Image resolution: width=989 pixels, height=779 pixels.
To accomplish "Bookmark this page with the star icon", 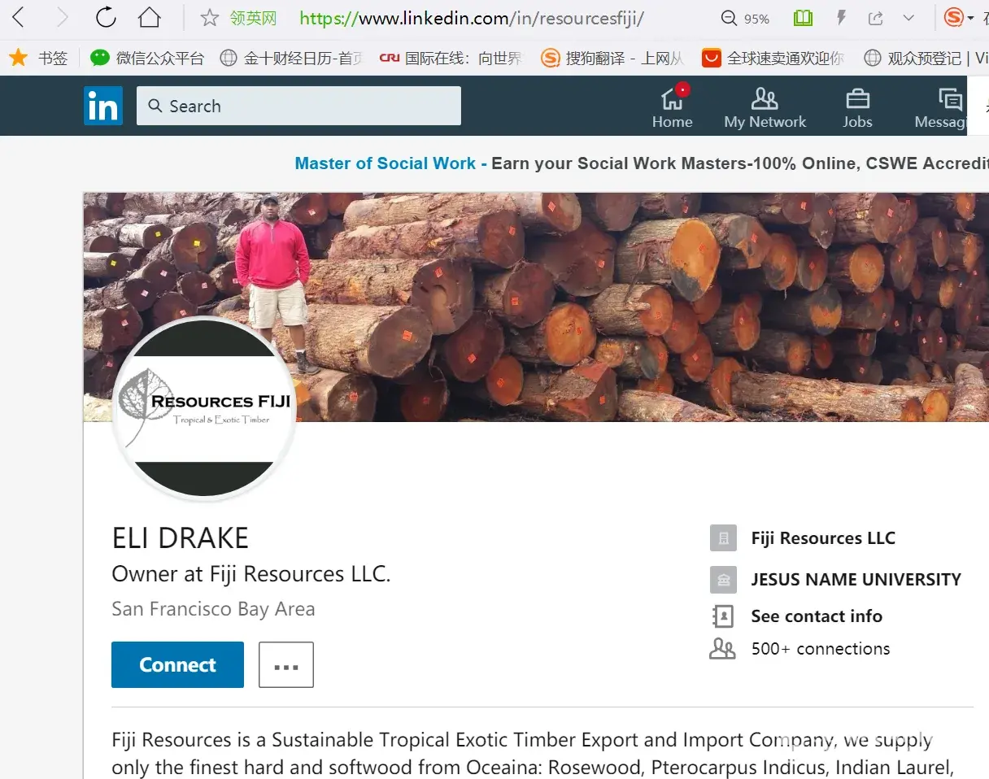I will click(209, 18).
